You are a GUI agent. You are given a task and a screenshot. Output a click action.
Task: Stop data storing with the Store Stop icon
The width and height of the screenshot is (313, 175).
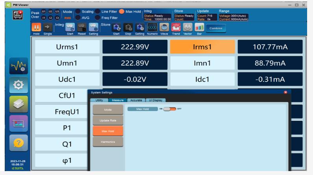pos(128,27)
